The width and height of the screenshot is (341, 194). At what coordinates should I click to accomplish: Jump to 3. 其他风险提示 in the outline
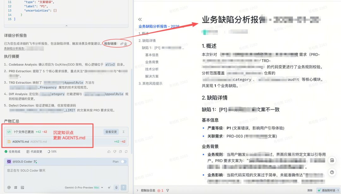[151, 83]
